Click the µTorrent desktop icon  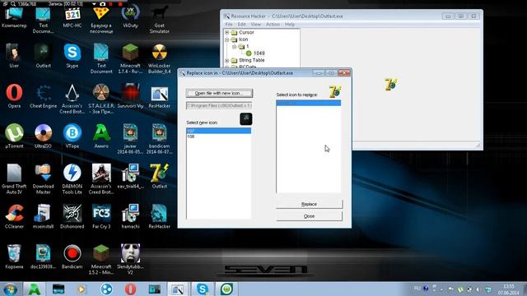14,136
